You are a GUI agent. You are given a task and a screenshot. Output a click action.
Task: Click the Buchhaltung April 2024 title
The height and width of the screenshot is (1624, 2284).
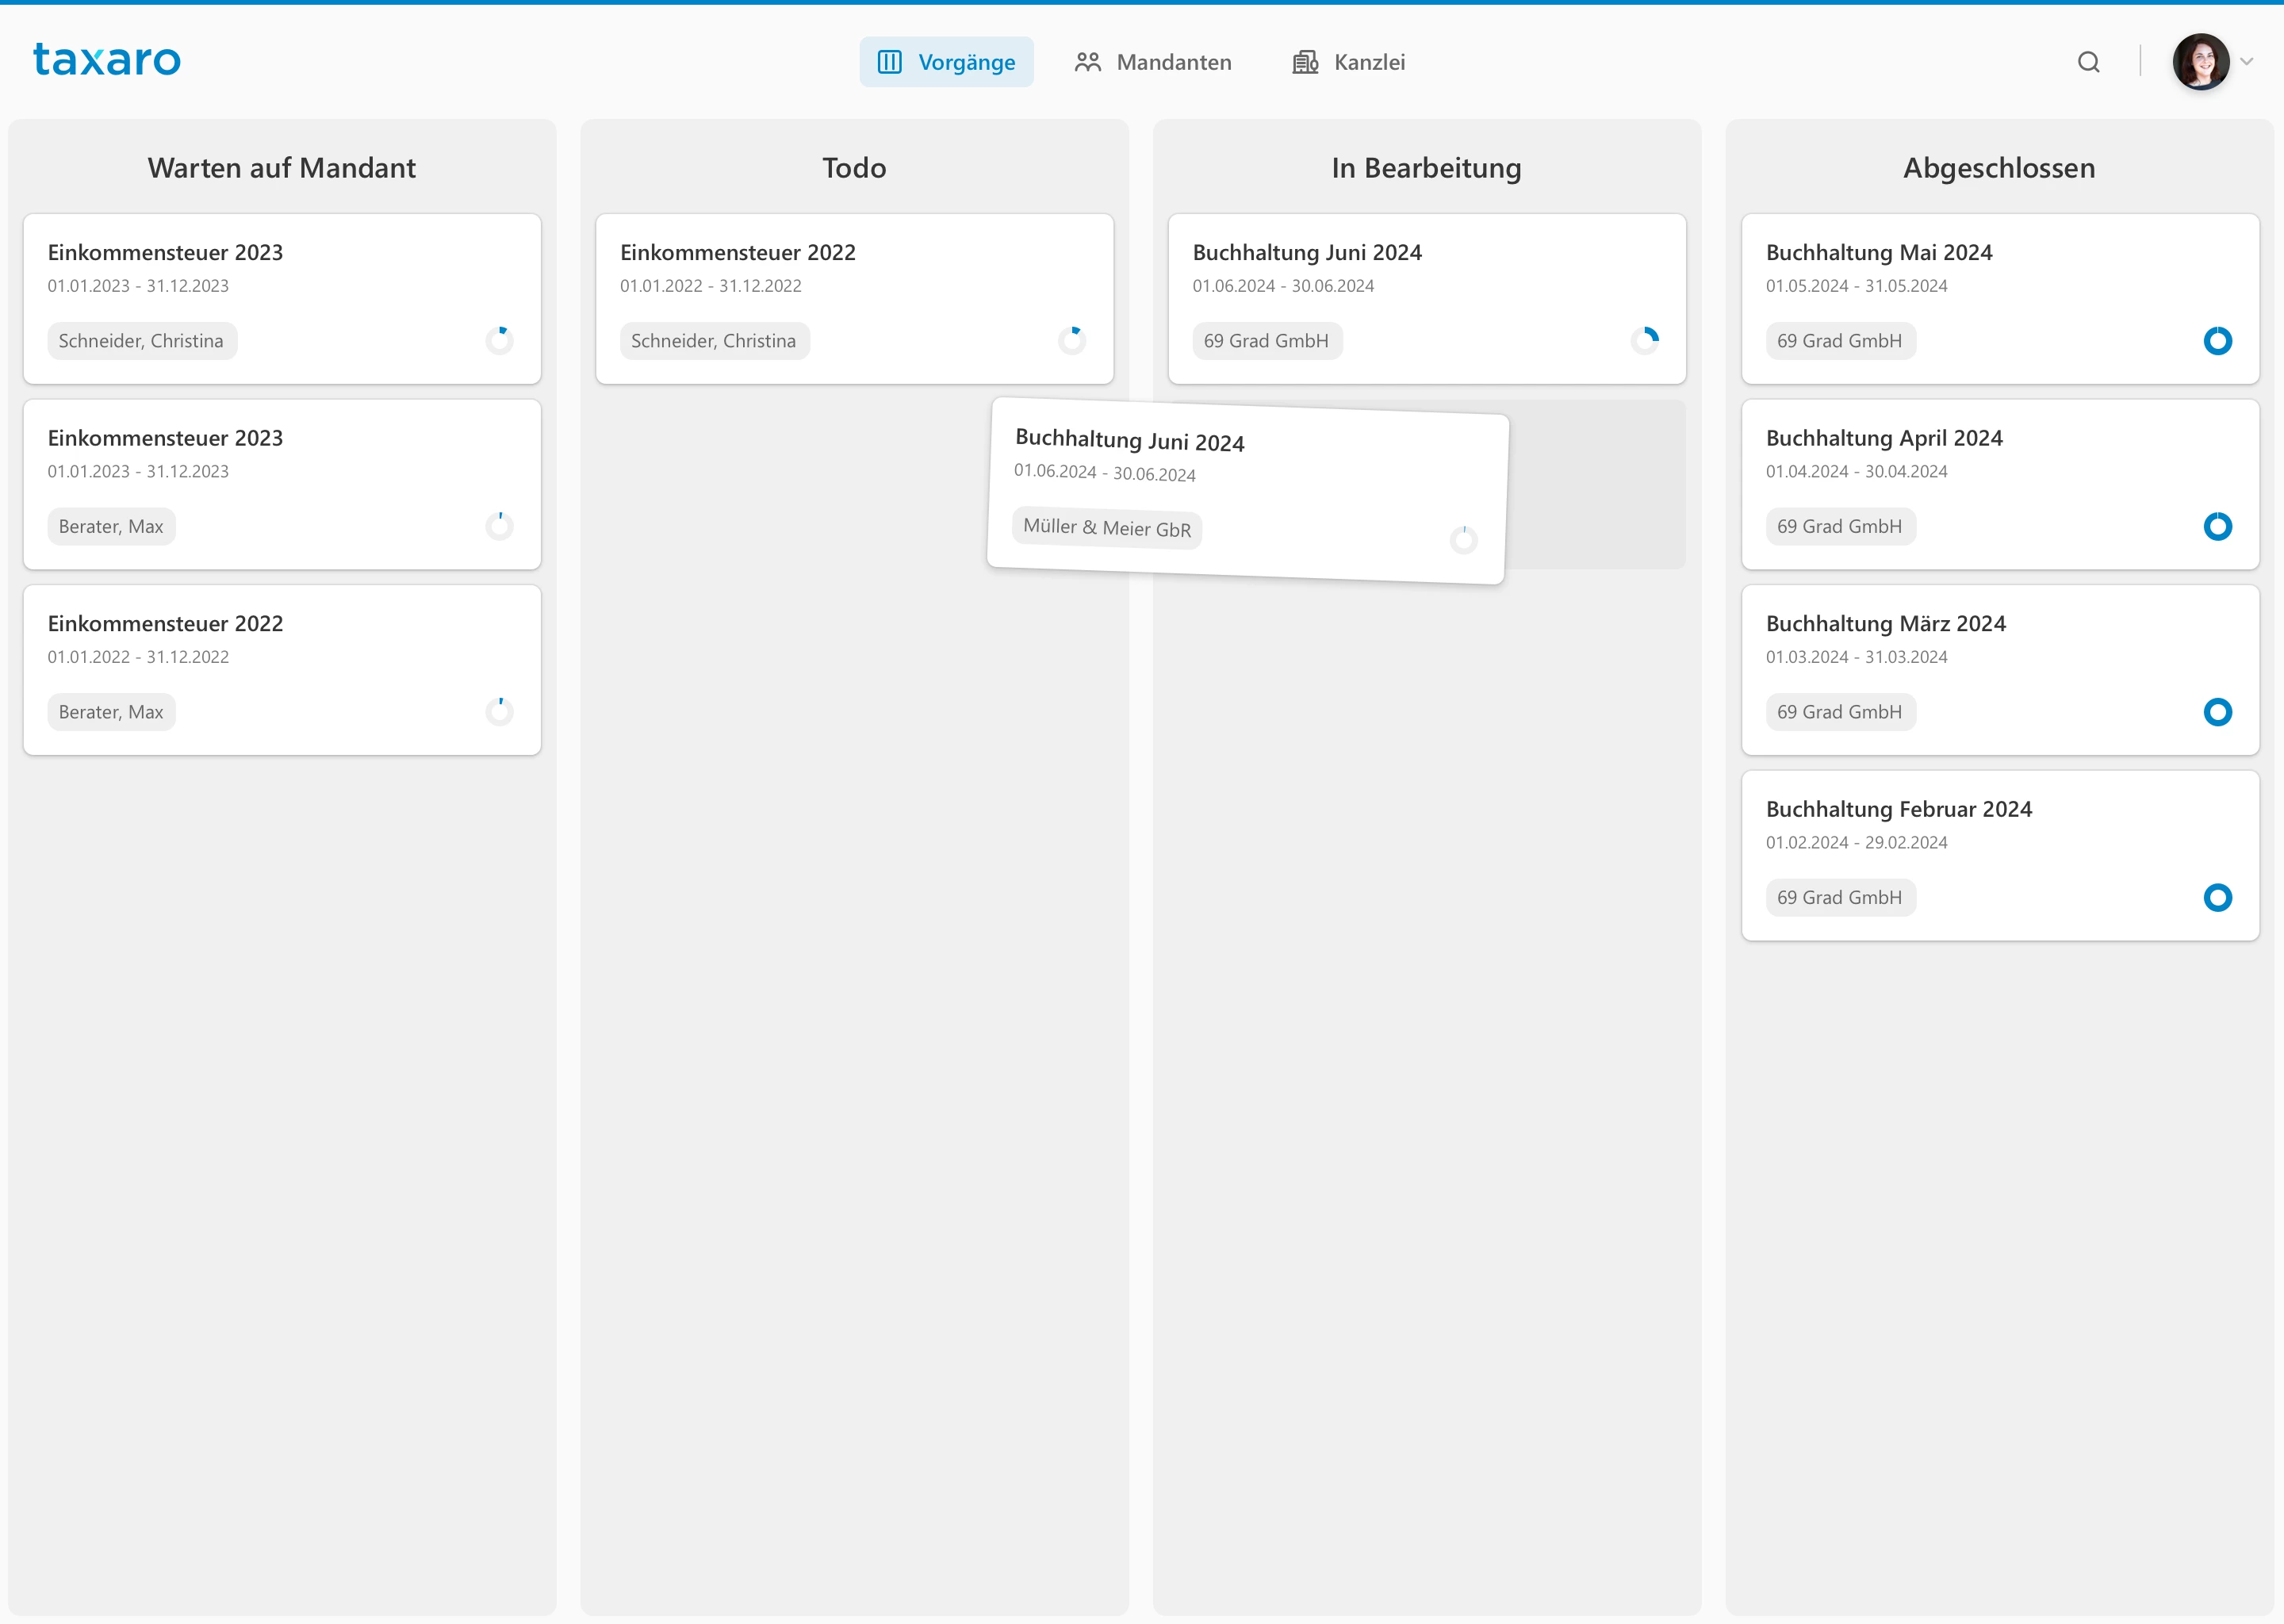pos(1884,438)
